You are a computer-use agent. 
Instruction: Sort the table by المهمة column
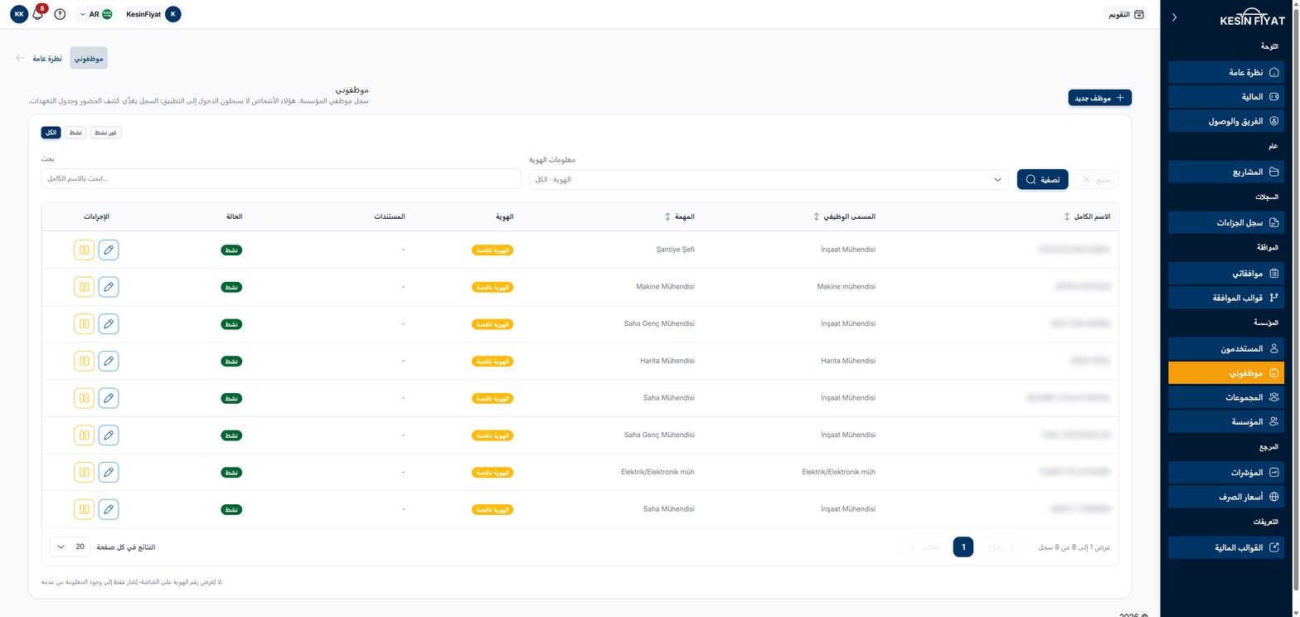tap(667, 216)
